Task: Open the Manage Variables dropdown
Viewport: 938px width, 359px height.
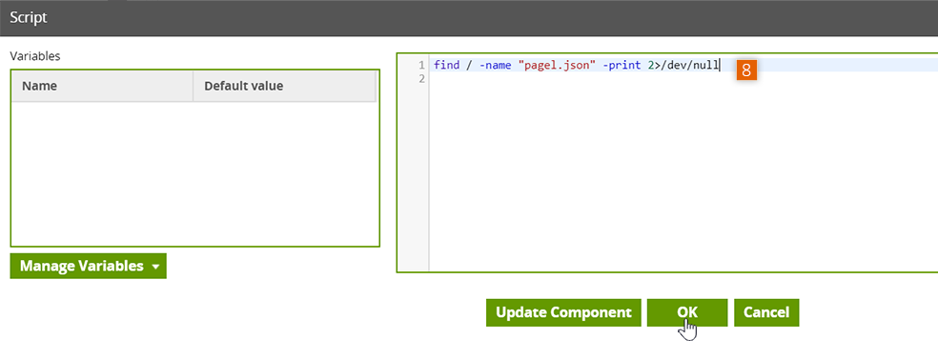Action: click(x=88, y=266)
